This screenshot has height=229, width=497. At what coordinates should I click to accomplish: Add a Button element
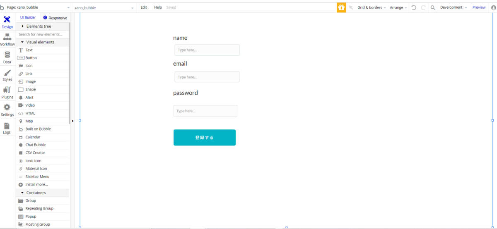(x=43, y=58)
